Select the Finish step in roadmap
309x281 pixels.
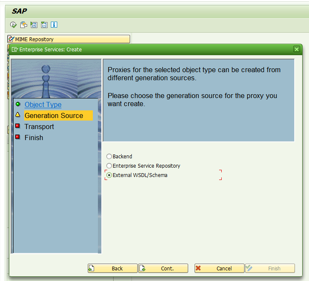tap(34, 138)
